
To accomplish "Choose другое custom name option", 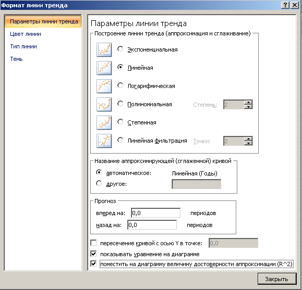I will [99, 183].
